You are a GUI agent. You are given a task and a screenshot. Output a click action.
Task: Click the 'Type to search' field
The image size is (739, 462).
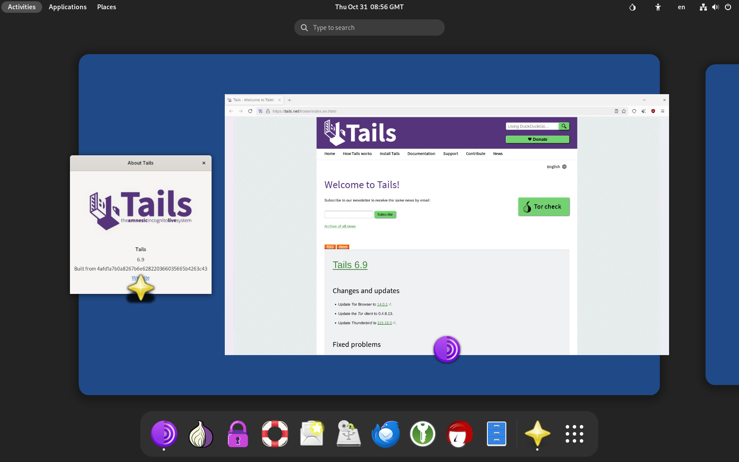[369, 28]
